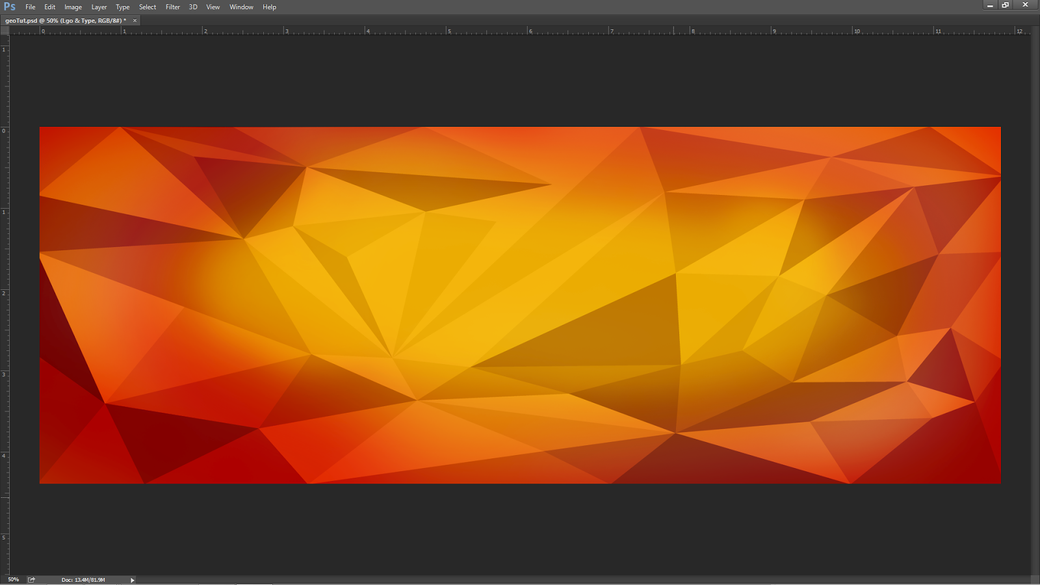This screenshot has height=585, width=1040.
Task: Open the Filter menu
Action: point(172,6)
